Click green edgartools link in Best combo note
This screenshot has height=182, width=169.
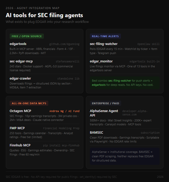coord(99,85)
